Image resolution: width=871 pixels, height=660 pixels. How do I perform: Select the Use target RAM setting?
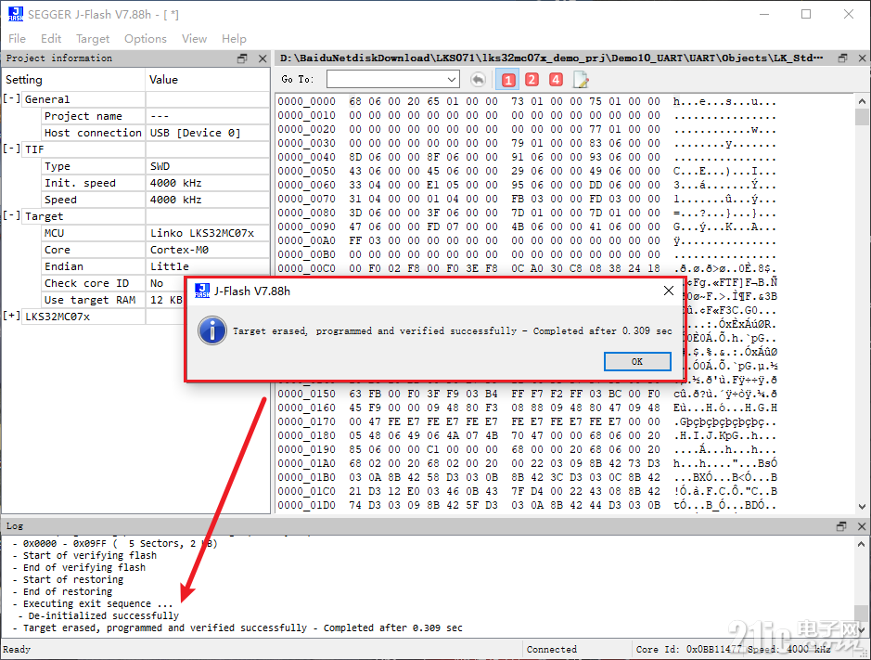point(89,299)
